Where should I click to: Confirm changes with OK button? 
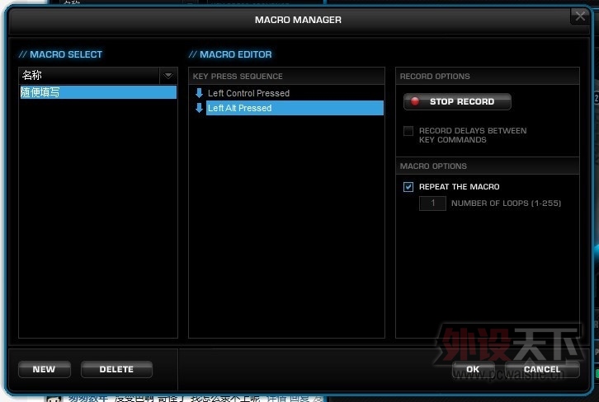[x=473, y=369]
